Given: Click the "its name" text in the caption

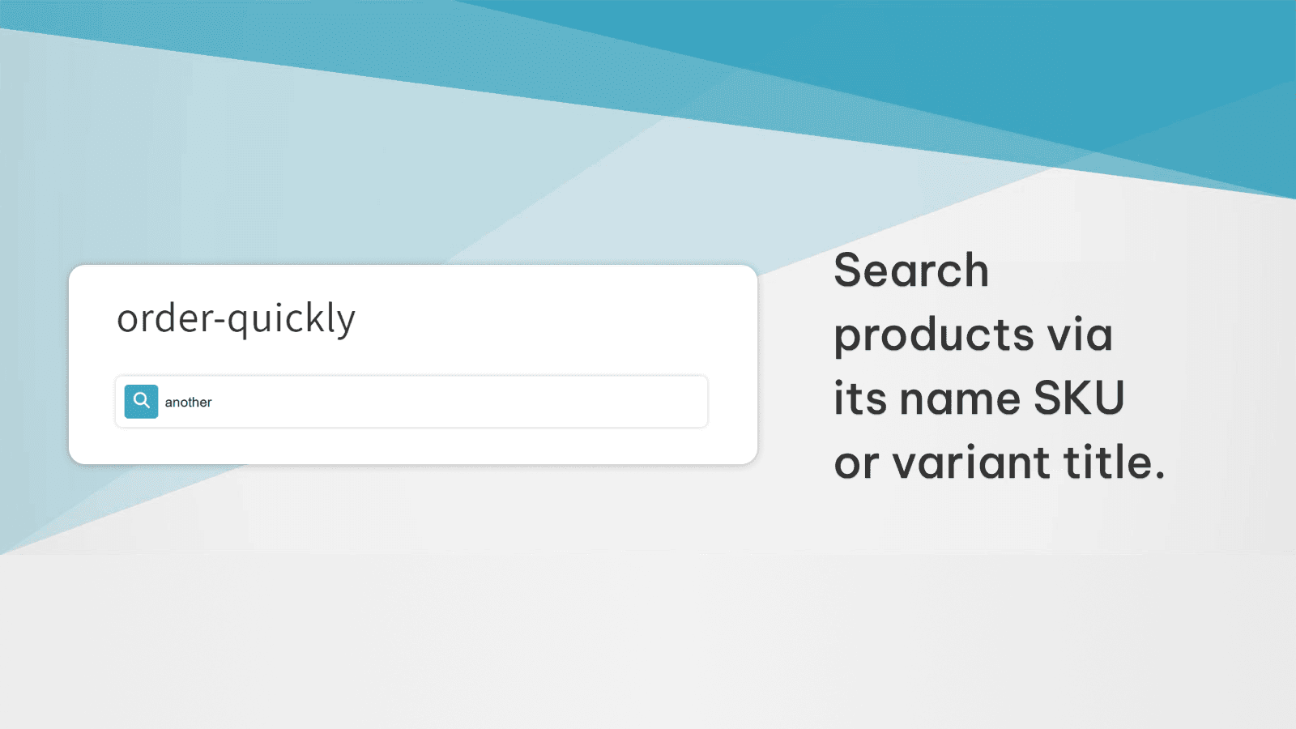Looking at the screenshot, I should point(927,399).
